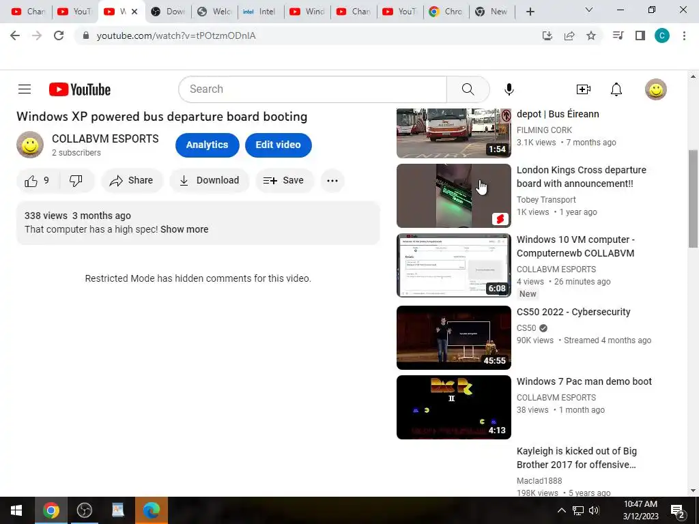Open Chrome profile C avatar
699x524 pixels.
coord(662,35)
